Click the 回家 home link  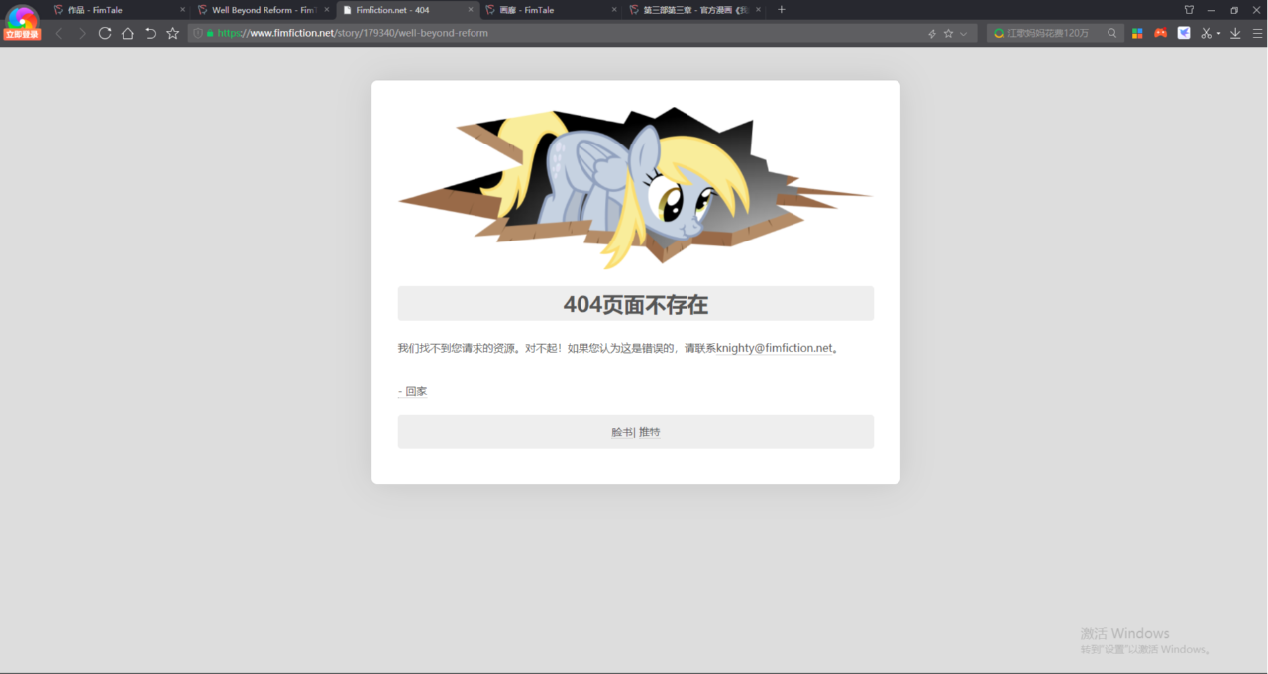416,391
